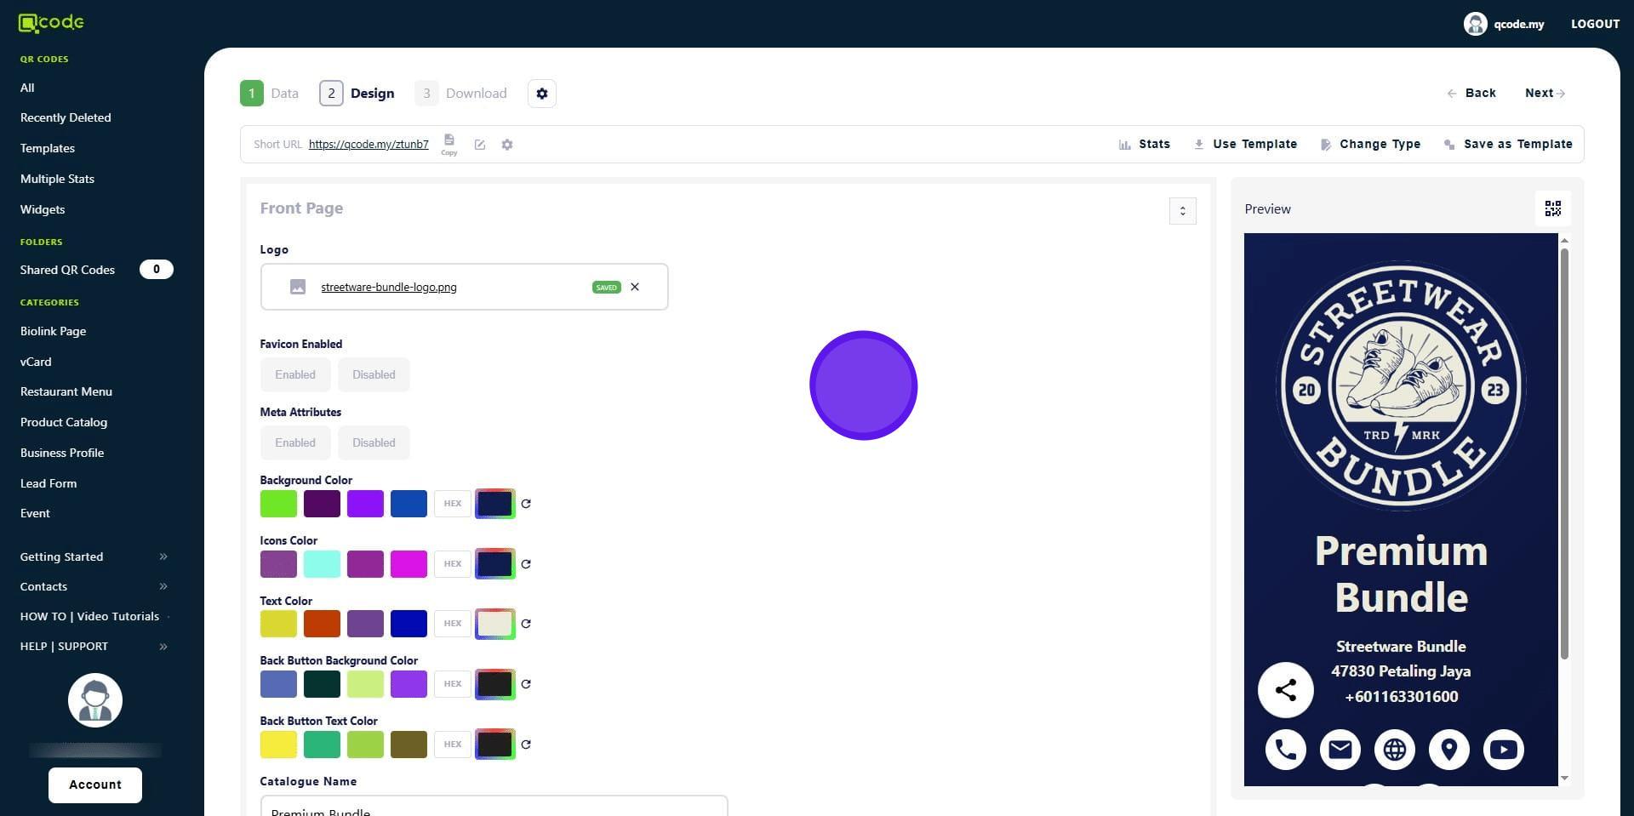This screenshot has height=816, width=1634.
Task: Remove the streetware-bundle-logo.png file
Action: [x=635, y=288]
